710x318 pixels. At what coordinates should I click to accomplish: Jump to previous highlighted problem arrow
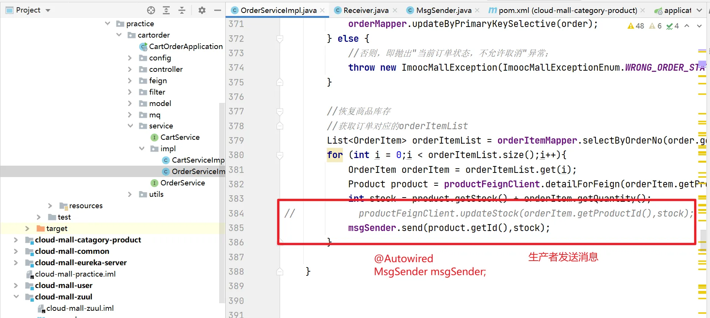(687, 26)
